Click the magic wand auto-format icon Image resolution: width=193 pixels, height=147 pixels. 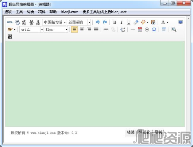click(x=143, y=22)
